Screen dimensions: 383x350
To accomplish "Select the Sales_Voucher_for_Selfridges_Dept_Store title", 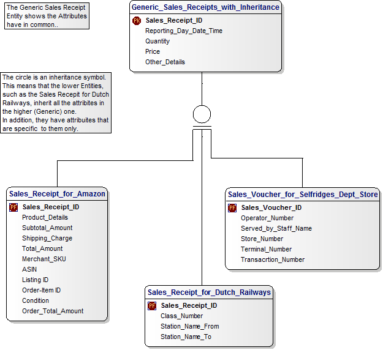I will (303, 195).
